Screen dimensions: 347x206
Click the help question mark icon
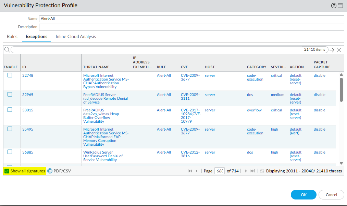click(x=334, y=5)
